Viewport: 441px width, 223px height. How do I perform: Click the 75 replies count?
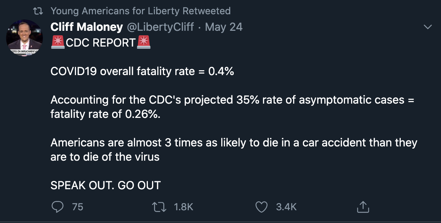pyautogui.click(x=78, y=207)
